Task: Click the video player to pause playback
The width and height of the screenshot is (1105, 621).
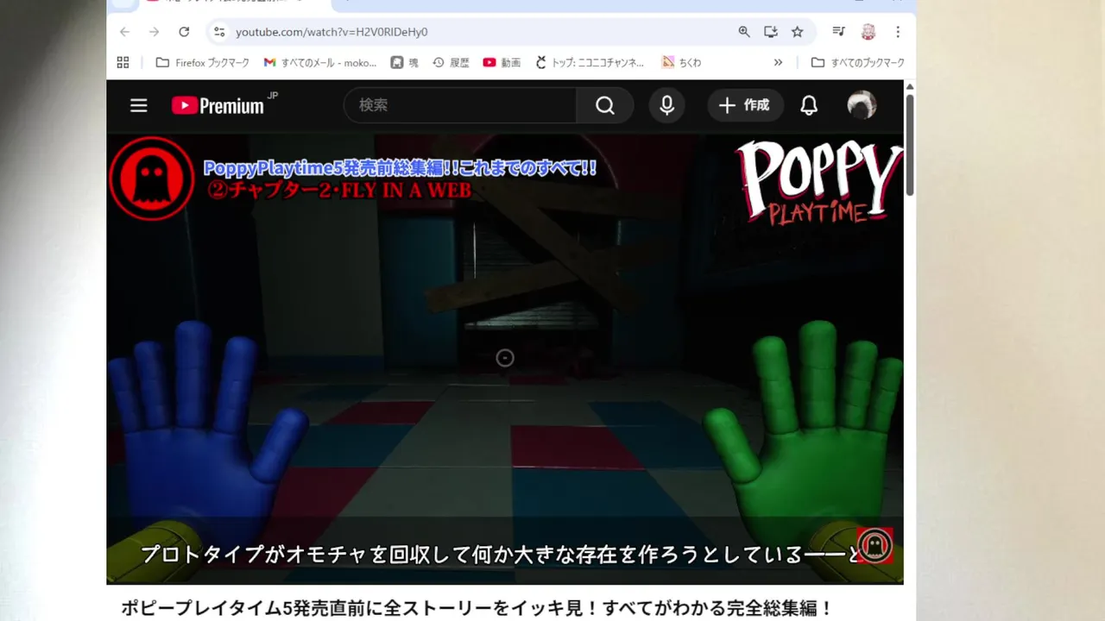Action: [505, 358]
